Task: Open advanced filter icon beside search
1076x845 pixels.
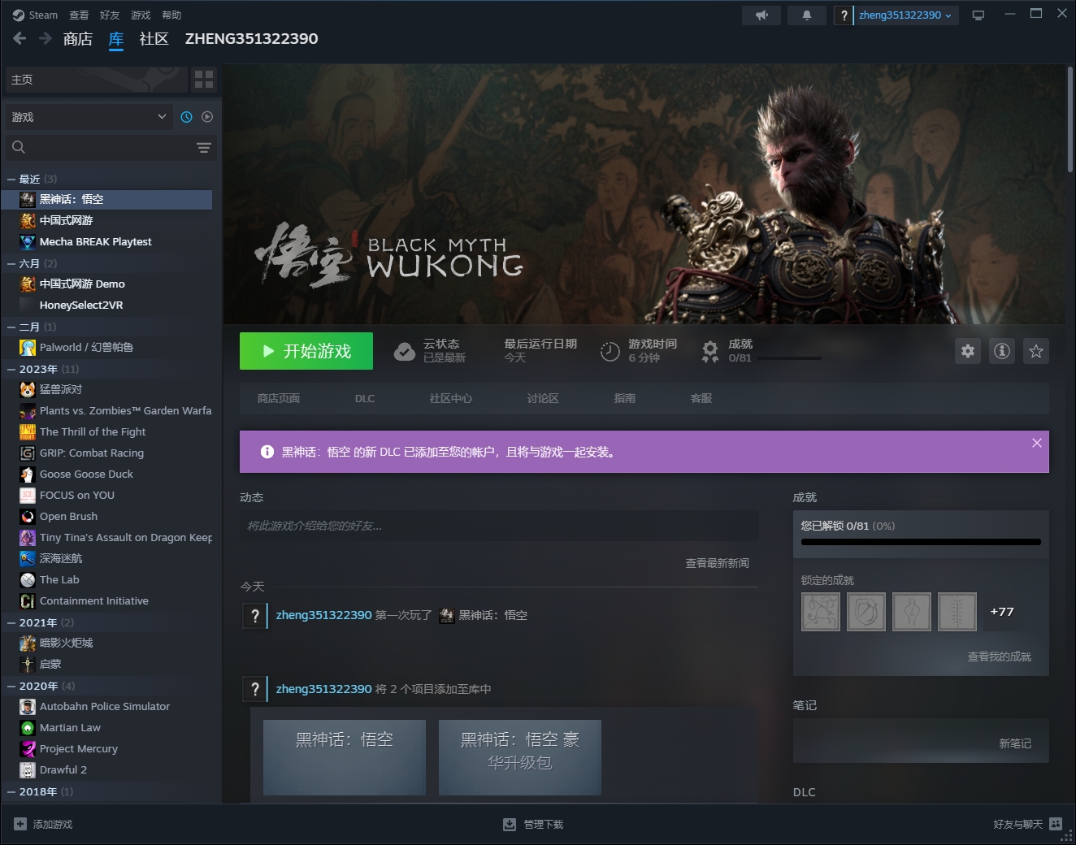Action: [203, 147]
